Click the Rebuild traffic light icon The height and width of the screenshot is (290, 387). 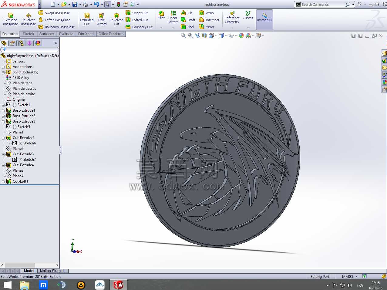119,4
